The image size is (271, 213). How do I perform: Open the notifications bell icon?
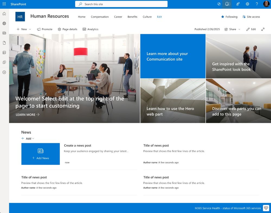point(227,4)
